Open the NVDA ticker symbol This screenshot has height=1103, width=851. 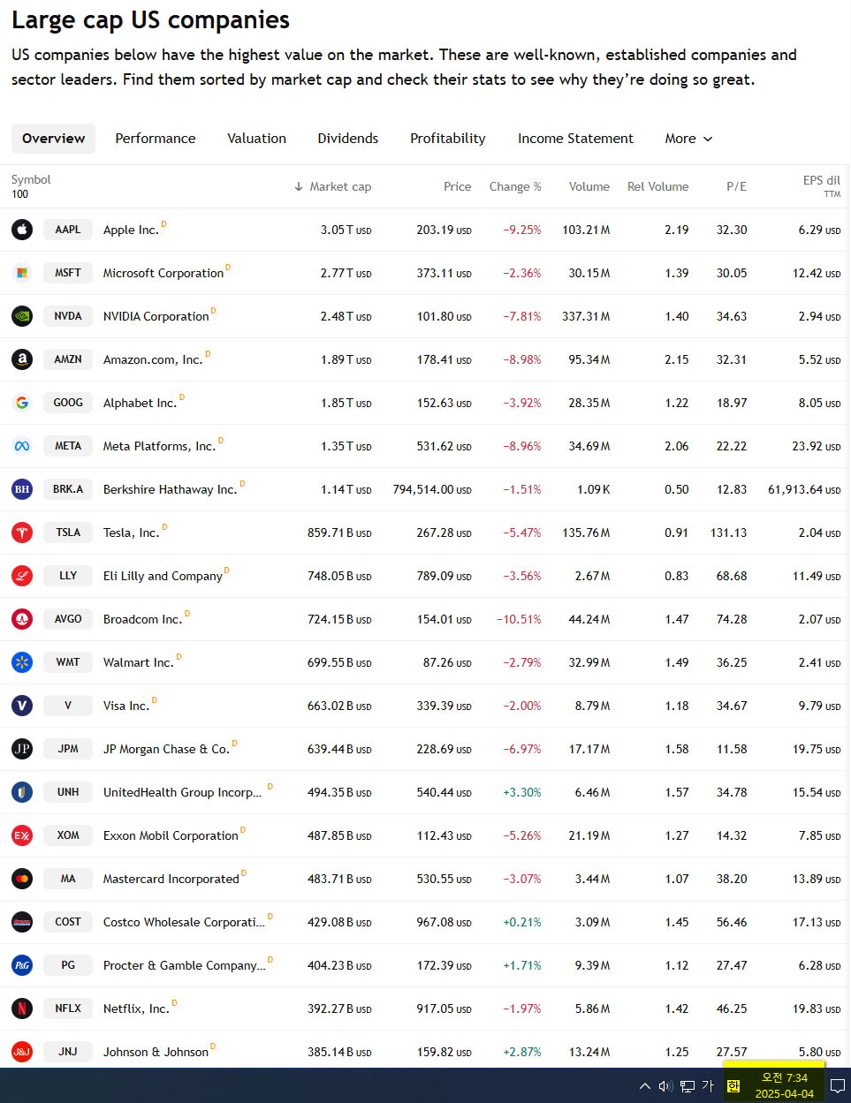coord(68,316)
